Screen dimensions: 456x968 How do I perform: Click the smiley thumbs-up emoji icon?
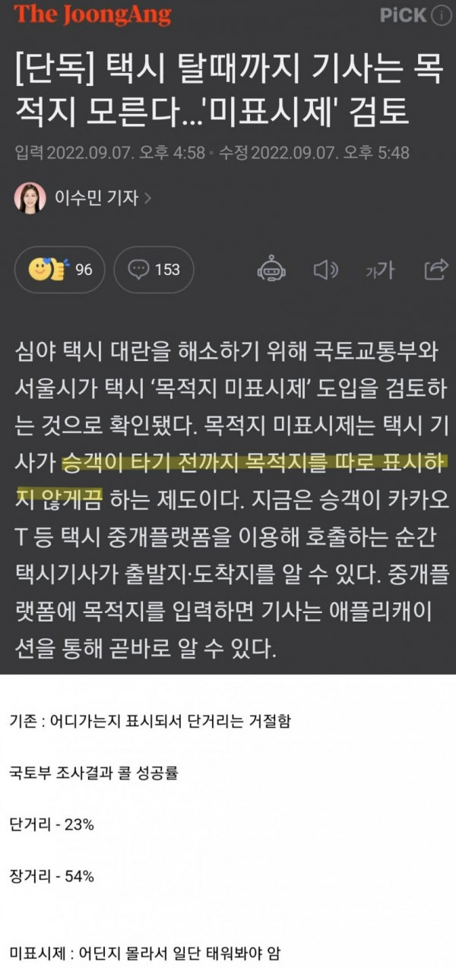click(x=47, y=269)
